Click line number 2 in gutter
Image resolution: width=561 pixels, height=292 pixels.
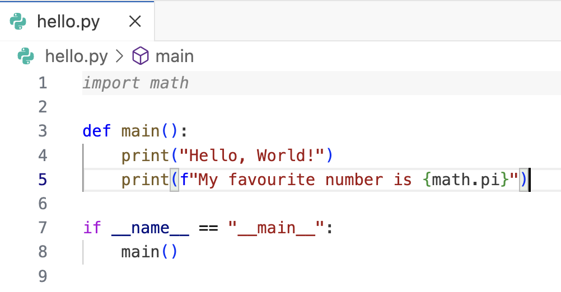(43, 107)
